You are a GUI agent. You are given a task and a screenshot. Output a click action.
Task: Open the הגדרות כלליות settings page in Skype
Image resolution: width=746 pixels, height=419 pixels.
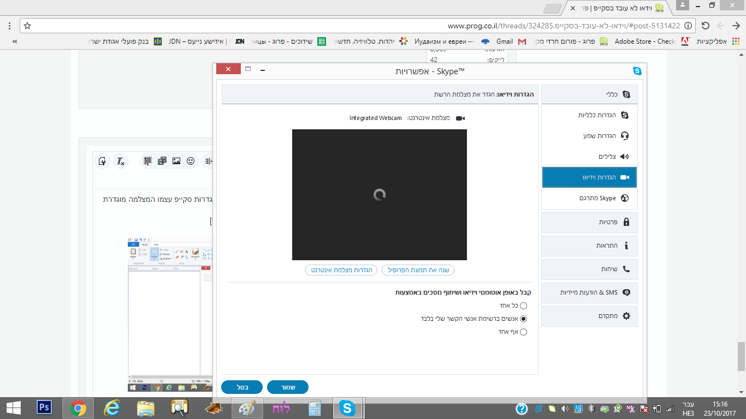click(589, 115)
